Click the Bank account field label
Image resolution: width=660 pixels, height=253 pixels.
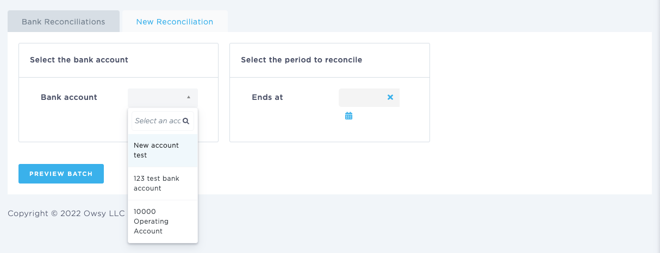click(x=69, y=97)
